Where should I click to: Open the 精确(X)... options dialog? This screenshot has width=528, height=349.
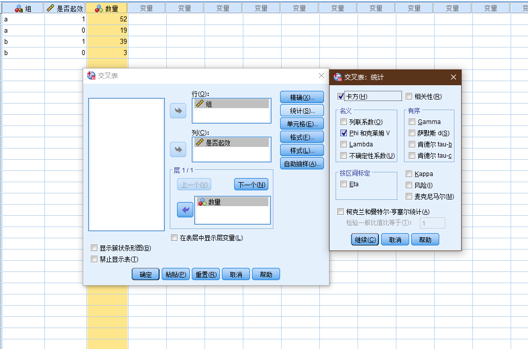pyautogui.click(x=302, y=97)
